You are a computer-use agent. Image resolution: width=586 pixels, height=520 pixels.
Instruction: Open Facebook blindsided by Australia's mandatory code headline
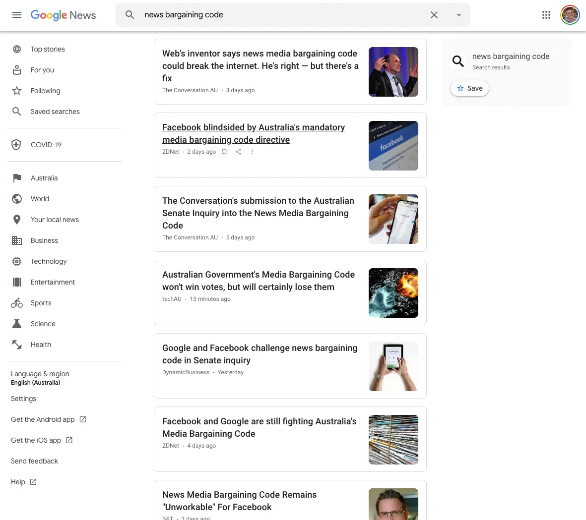coord(254,133)
